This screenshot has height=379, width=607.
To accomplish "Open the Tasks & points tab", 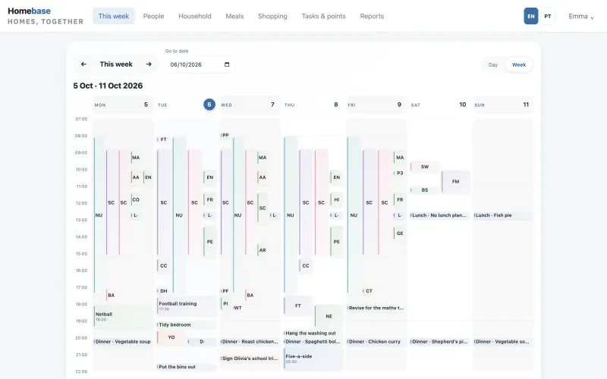I will [x=324, y=16].
